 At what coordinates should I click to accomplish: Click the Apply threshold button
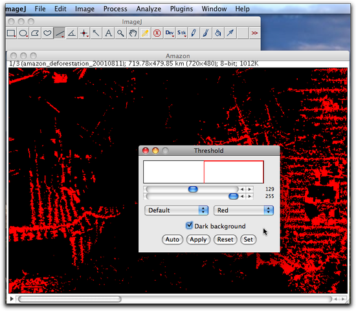pos(198,239)
